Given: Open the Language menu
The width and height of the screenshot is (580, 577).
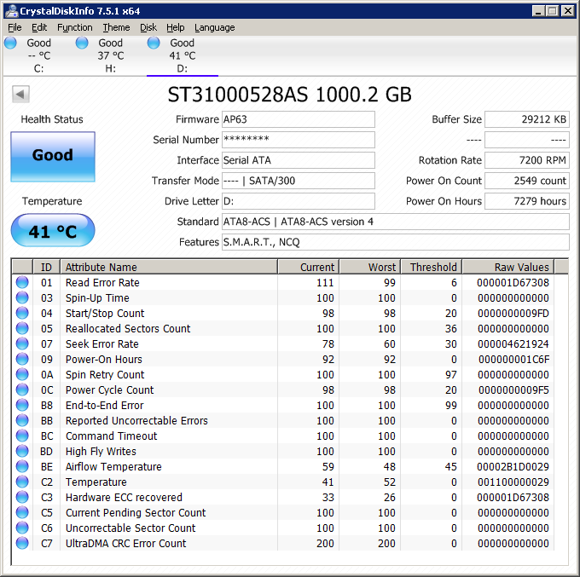Looking at the screenshot, I should (215, 28).
